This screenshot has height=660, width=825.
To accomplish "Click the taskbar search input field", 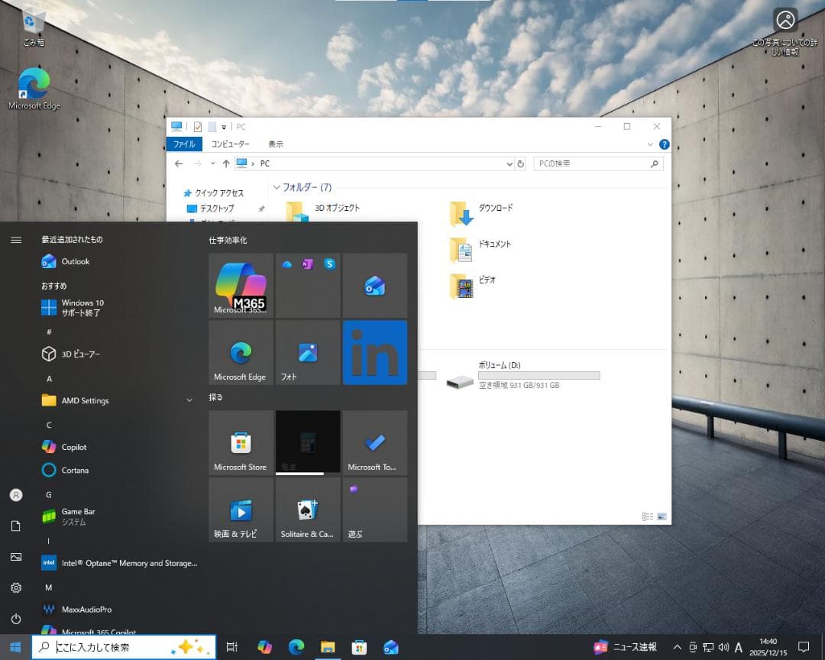I will point(115,647).
